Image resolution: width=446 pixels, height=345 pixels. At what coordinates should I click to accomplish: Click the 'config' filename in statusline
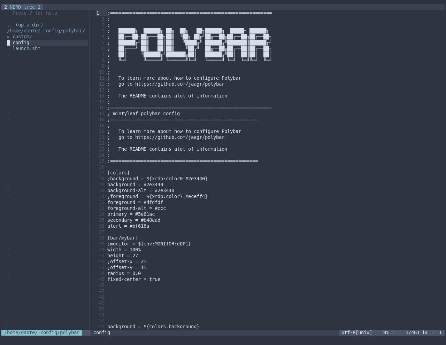click(102, 332)
